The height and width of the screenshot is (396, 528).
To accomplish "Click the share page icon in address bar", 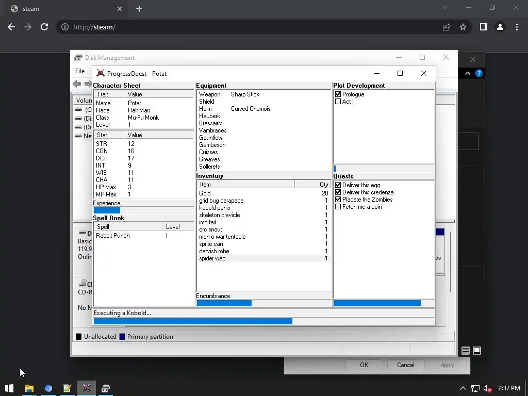I will pos(447,27).
